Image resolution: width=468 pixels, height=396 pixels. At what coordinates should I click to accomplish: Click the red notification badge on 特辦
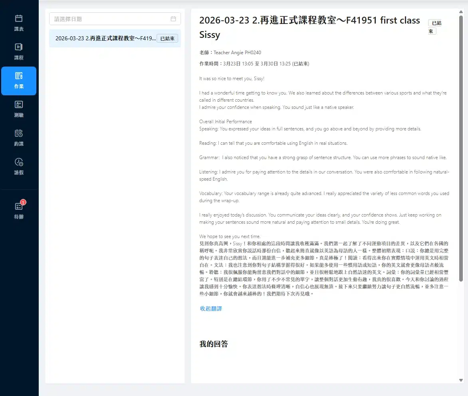click(23, 203)
